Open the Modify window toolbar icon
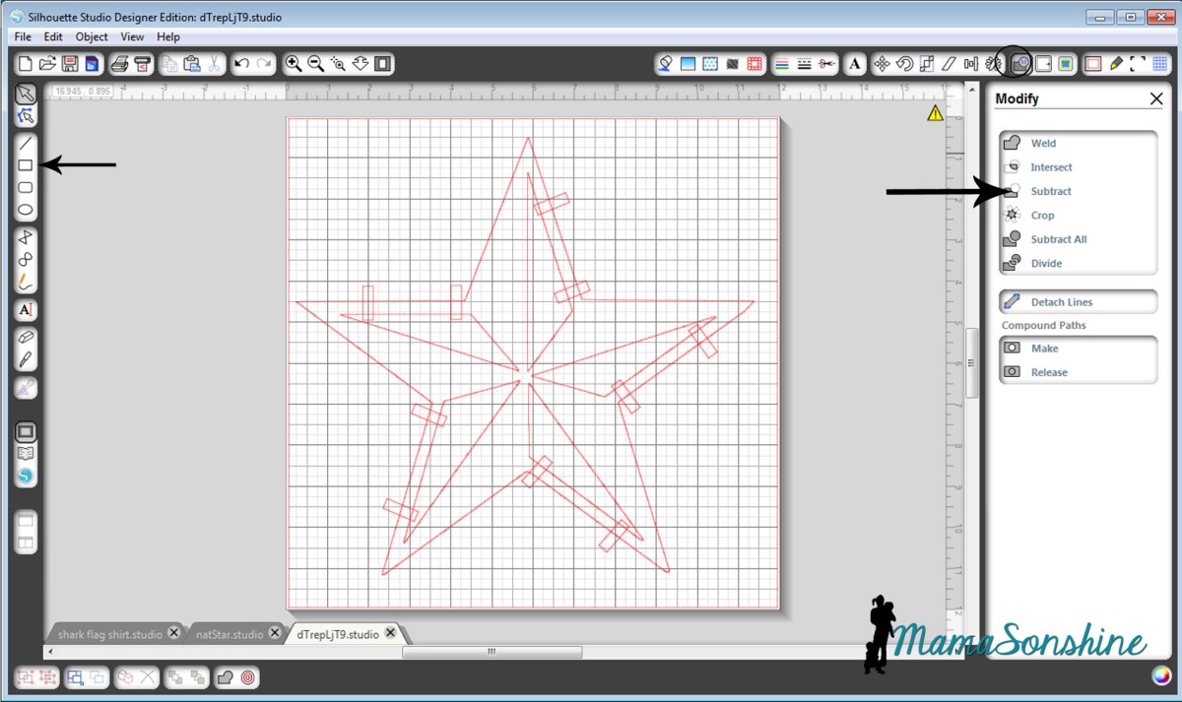This screenshot has width=1182, height=702. (x=1020, y=64)
